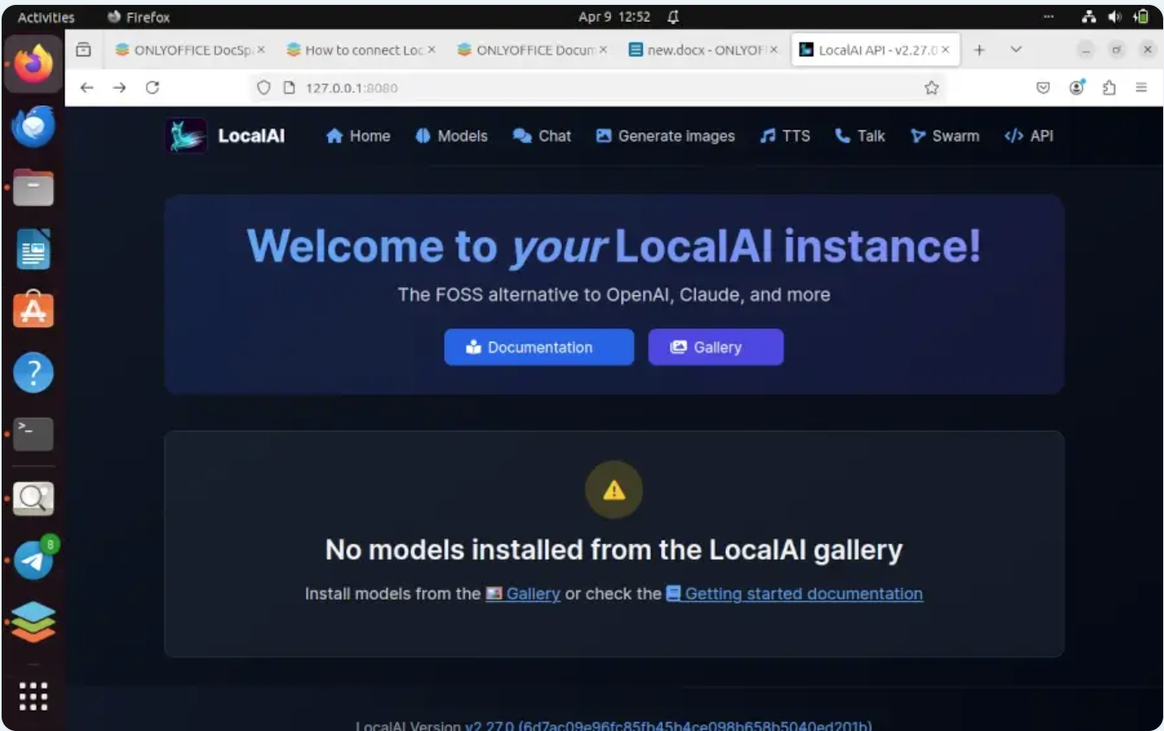Click the battery indicator in the top bar

click(1140, 17)
